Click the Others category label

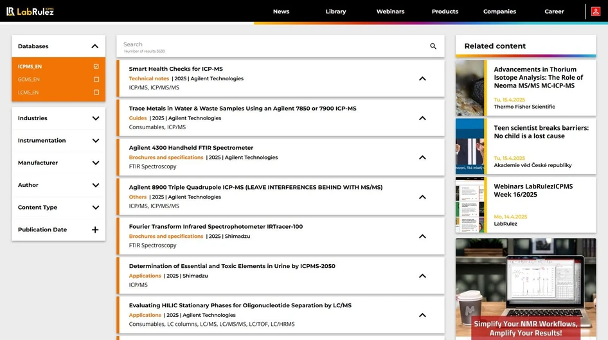[138, 197]
